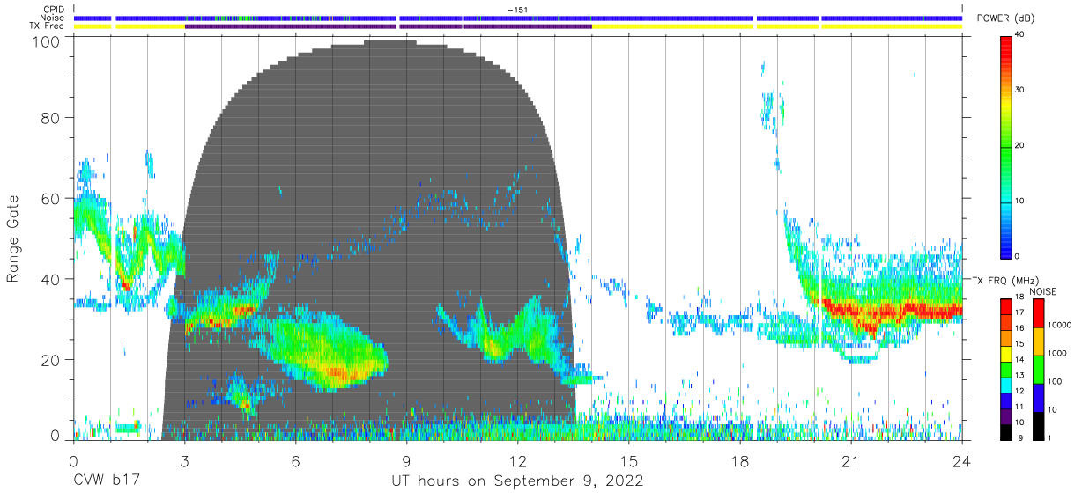1082x499 pixels.
Task: Click the 80 tick on Range Gate axis
Action: coord(49,117)
